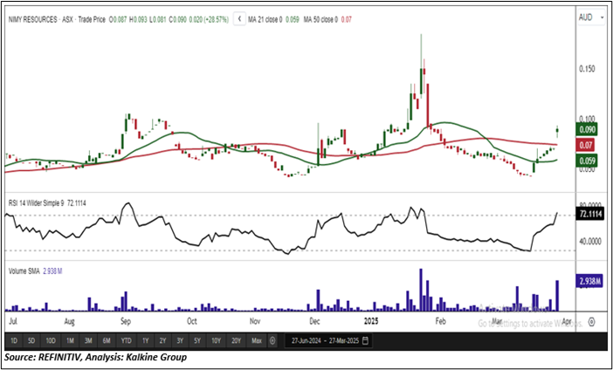The width and height of the screenshot is (613, 370).
Task: Click the Jul label on time axis
Action: 13,321
